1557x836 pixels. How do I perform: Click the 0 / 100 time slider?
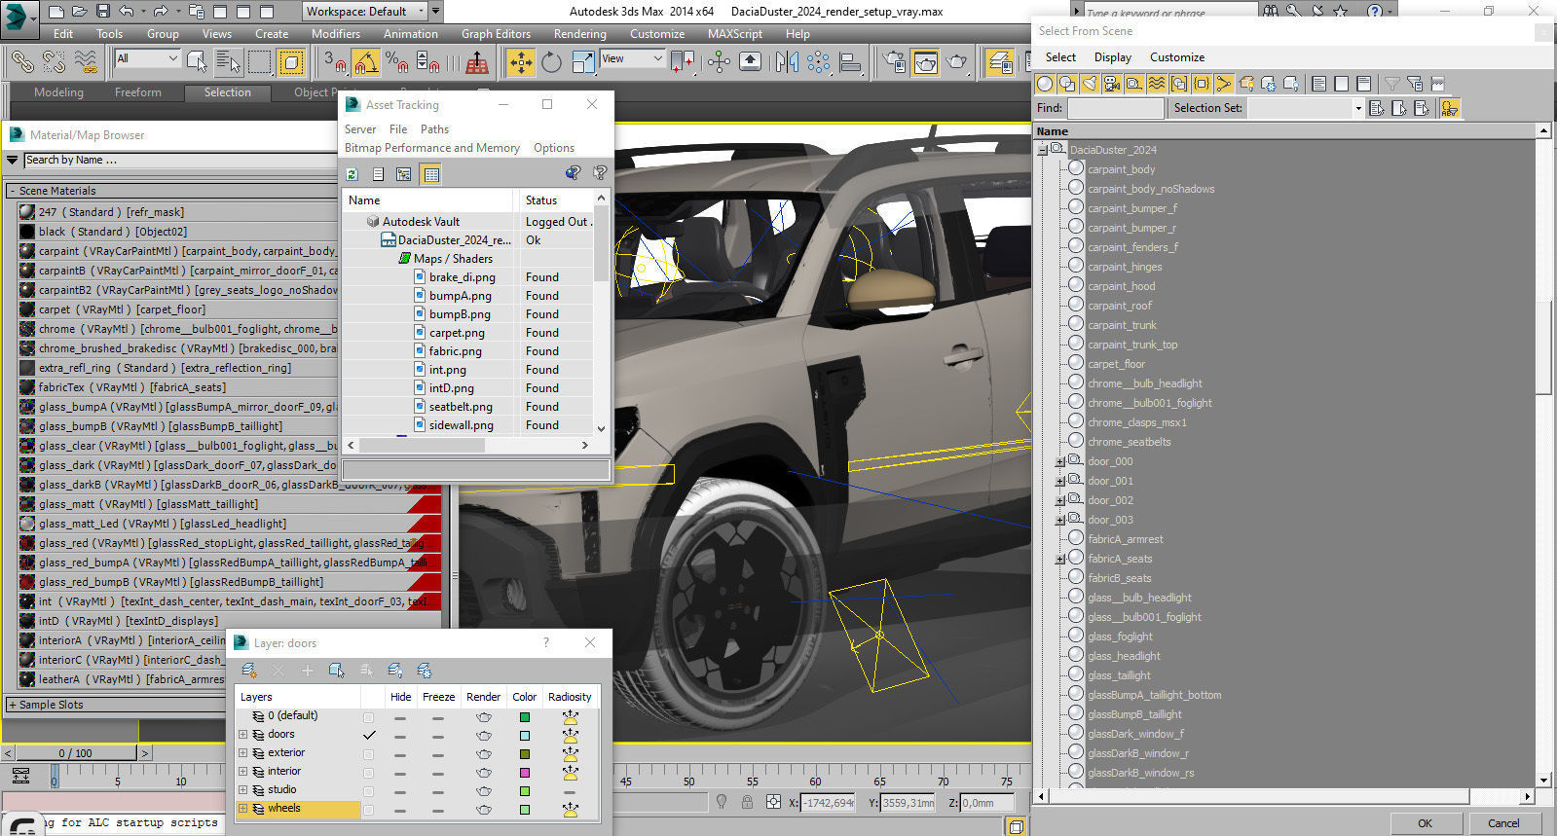(76, 753)
